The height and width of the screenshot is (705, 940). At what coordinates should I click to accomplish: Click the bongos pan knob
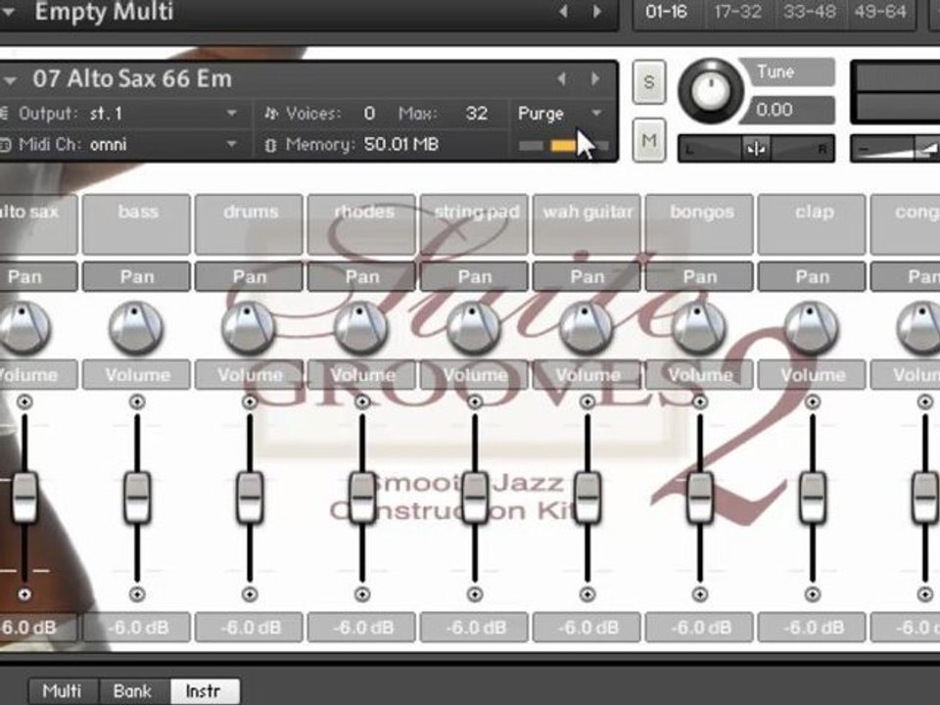699,327
